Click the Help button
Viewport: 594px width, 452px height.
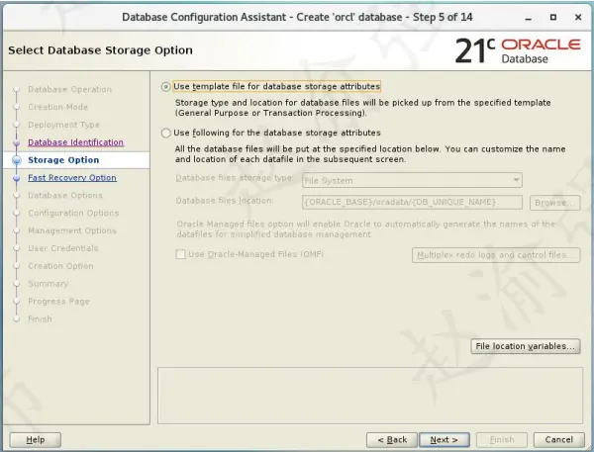pyautogui.click(x=36, y=439)
